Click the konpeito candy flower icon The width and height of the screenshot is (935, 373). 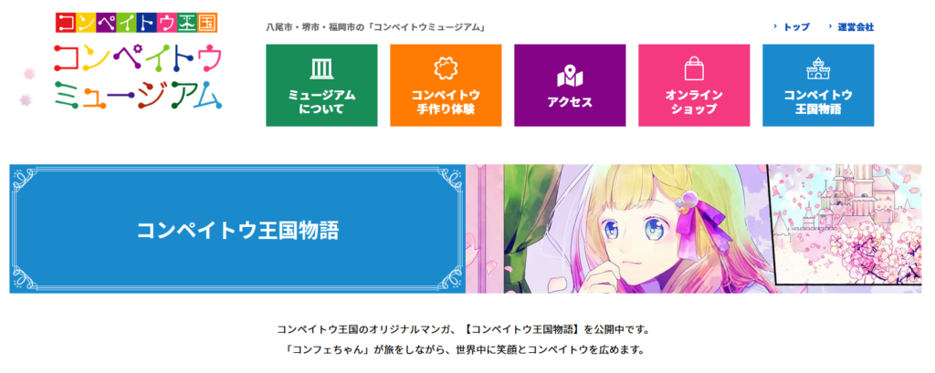[446, 68]
